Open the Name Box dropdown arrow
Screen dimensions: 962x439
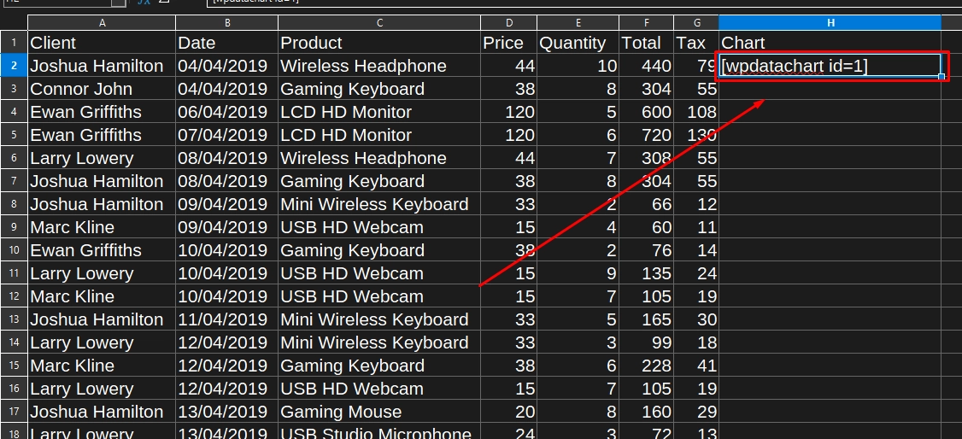coord(119,3)
